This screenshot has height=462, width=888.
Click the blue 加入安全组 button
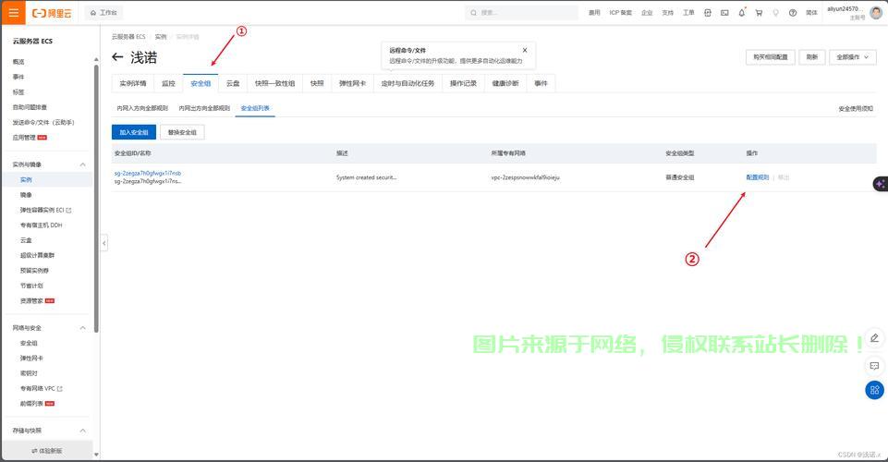click(134, 132)
